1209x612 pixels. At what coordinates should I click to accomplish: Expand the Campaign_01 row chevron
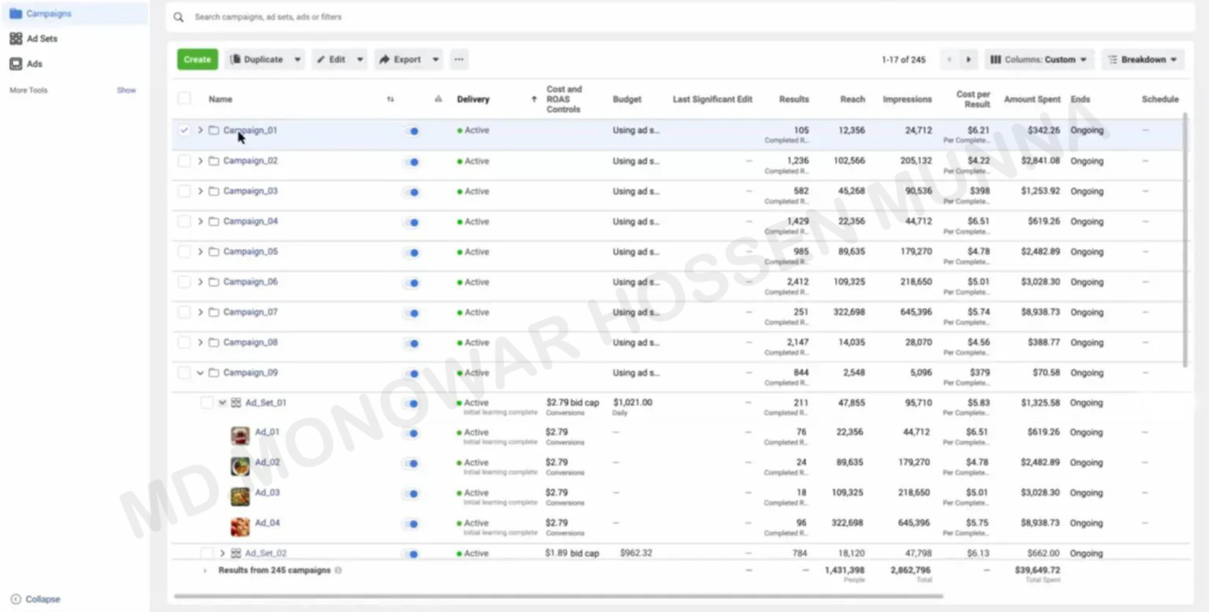[200, 130]
